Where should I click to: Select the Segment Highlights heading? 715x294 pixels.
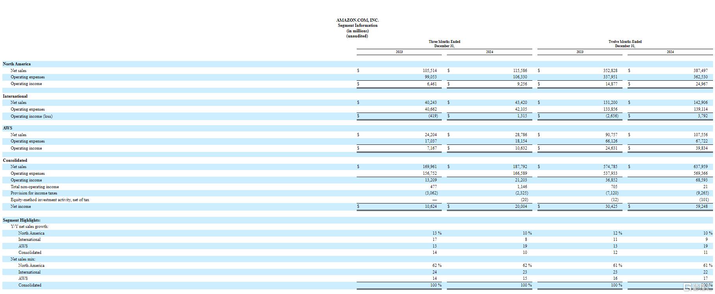tap(22, 220)
